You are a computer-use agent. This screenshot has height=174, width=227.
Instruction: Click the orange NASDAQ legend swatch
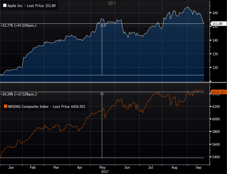5,107
